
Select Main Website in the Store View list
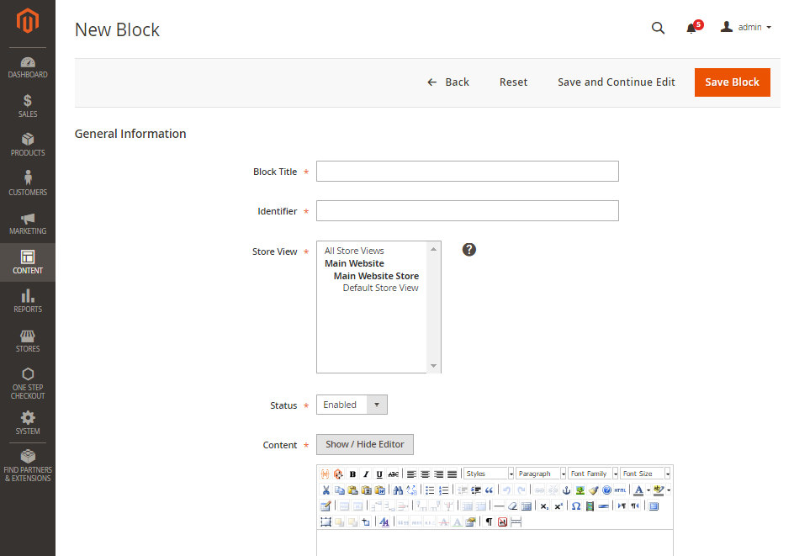(x=354, y=262)
